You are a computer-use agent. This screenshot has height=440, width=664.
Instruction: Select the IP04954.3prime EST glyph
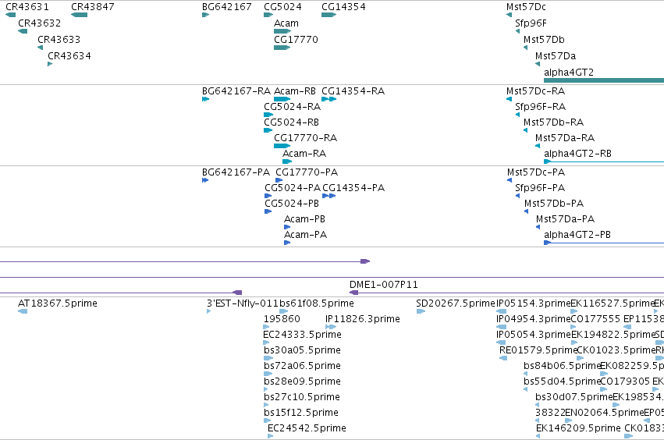[x=502, y=327]
